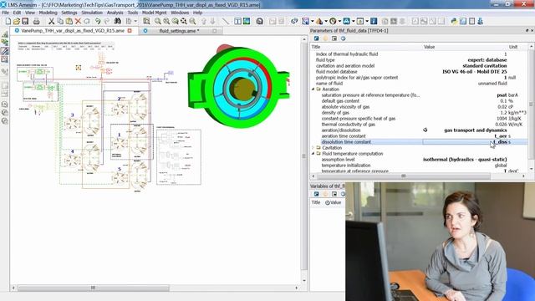The width and height of the screenshot is (535, 301).
Task: Close the fluid_settings.ame tab
Action: pyautogui.click(x=214, y=31)
